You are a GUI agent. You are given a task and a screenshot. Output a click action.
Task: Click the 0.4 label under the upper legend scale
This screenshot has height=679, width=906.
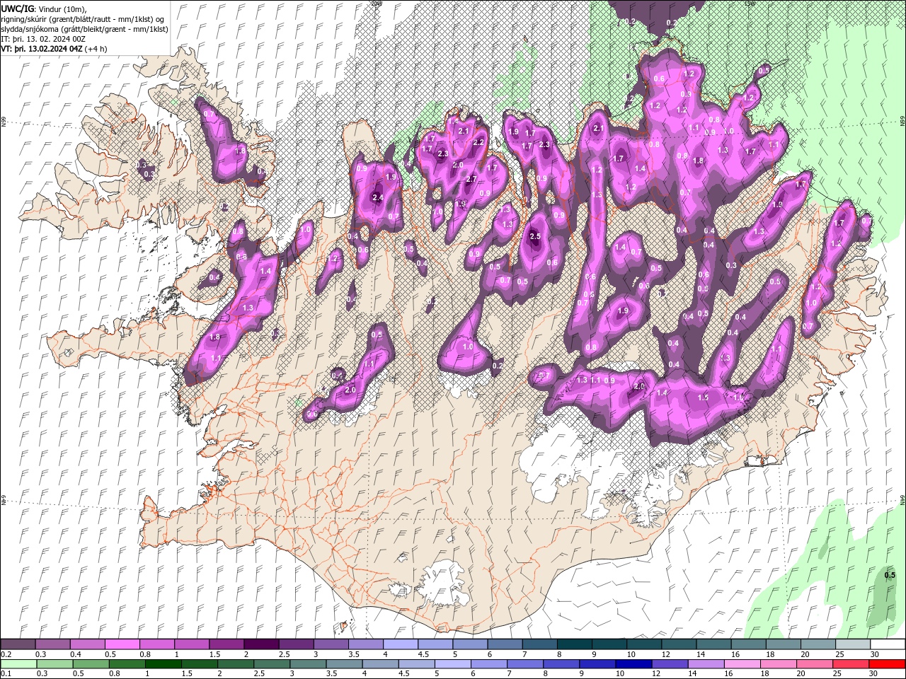75,654
